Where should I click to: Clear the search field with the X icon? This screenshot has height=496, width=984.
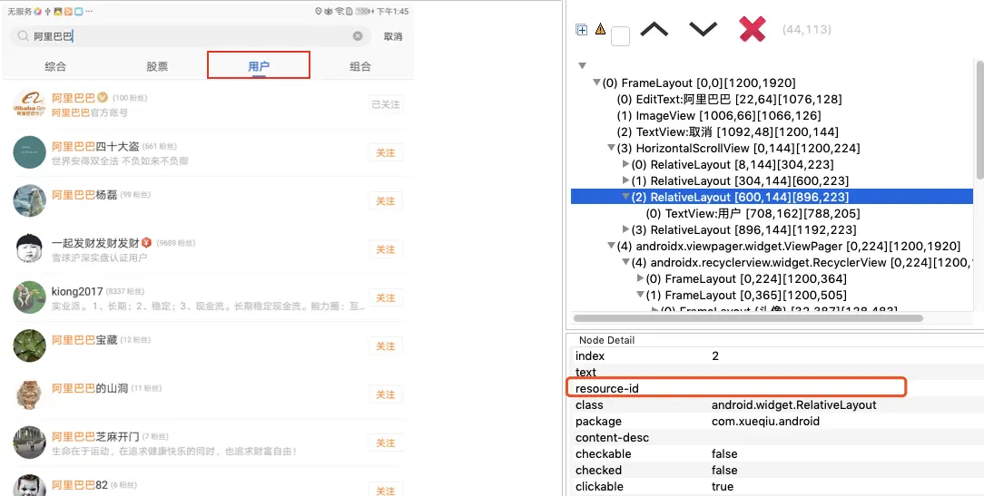tap(358, 36)
